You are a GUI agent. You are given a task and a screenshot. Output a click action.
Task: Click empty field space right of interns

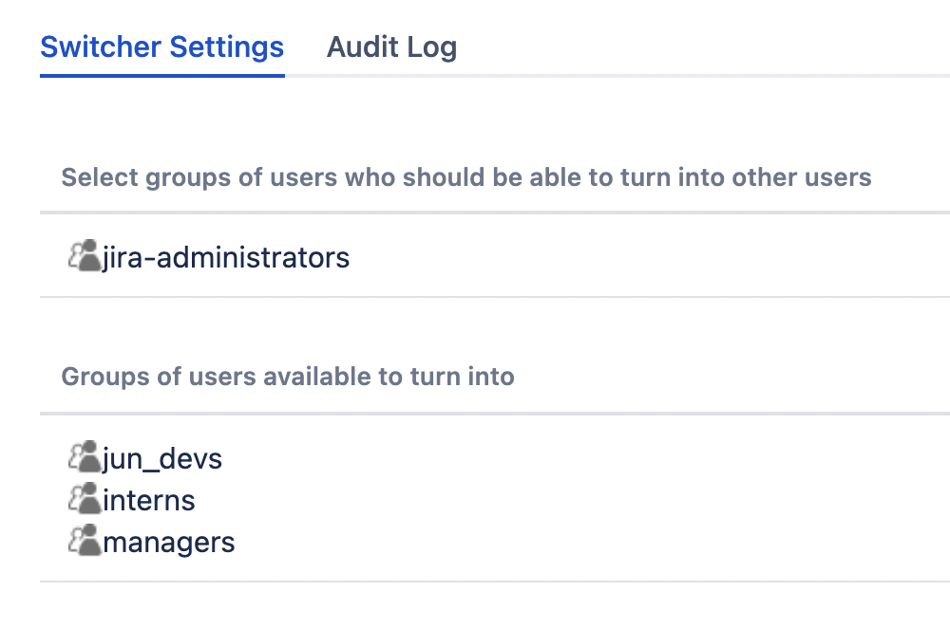point(570,500)
